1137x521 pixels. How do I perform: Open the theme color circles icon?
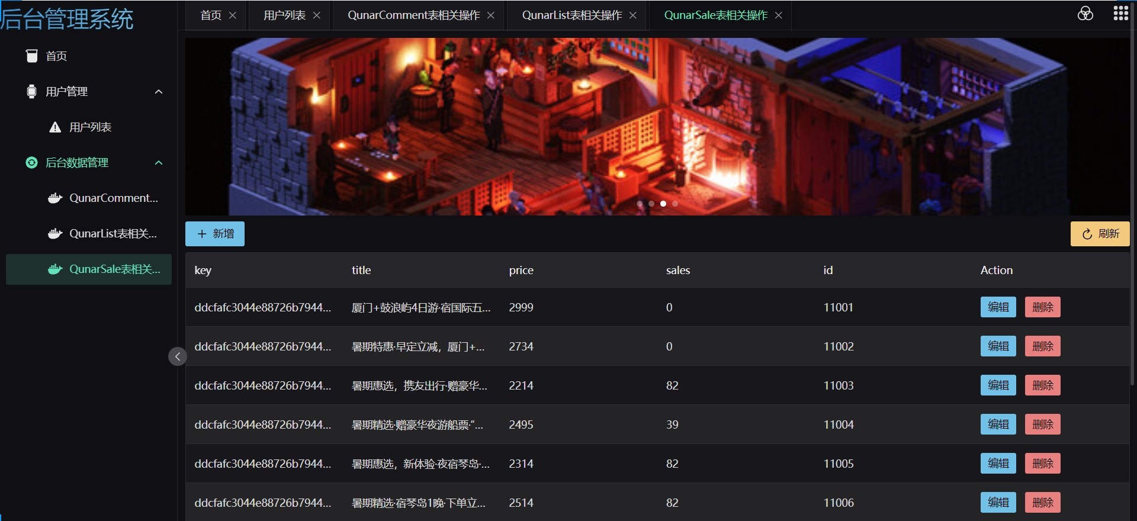1085,14
